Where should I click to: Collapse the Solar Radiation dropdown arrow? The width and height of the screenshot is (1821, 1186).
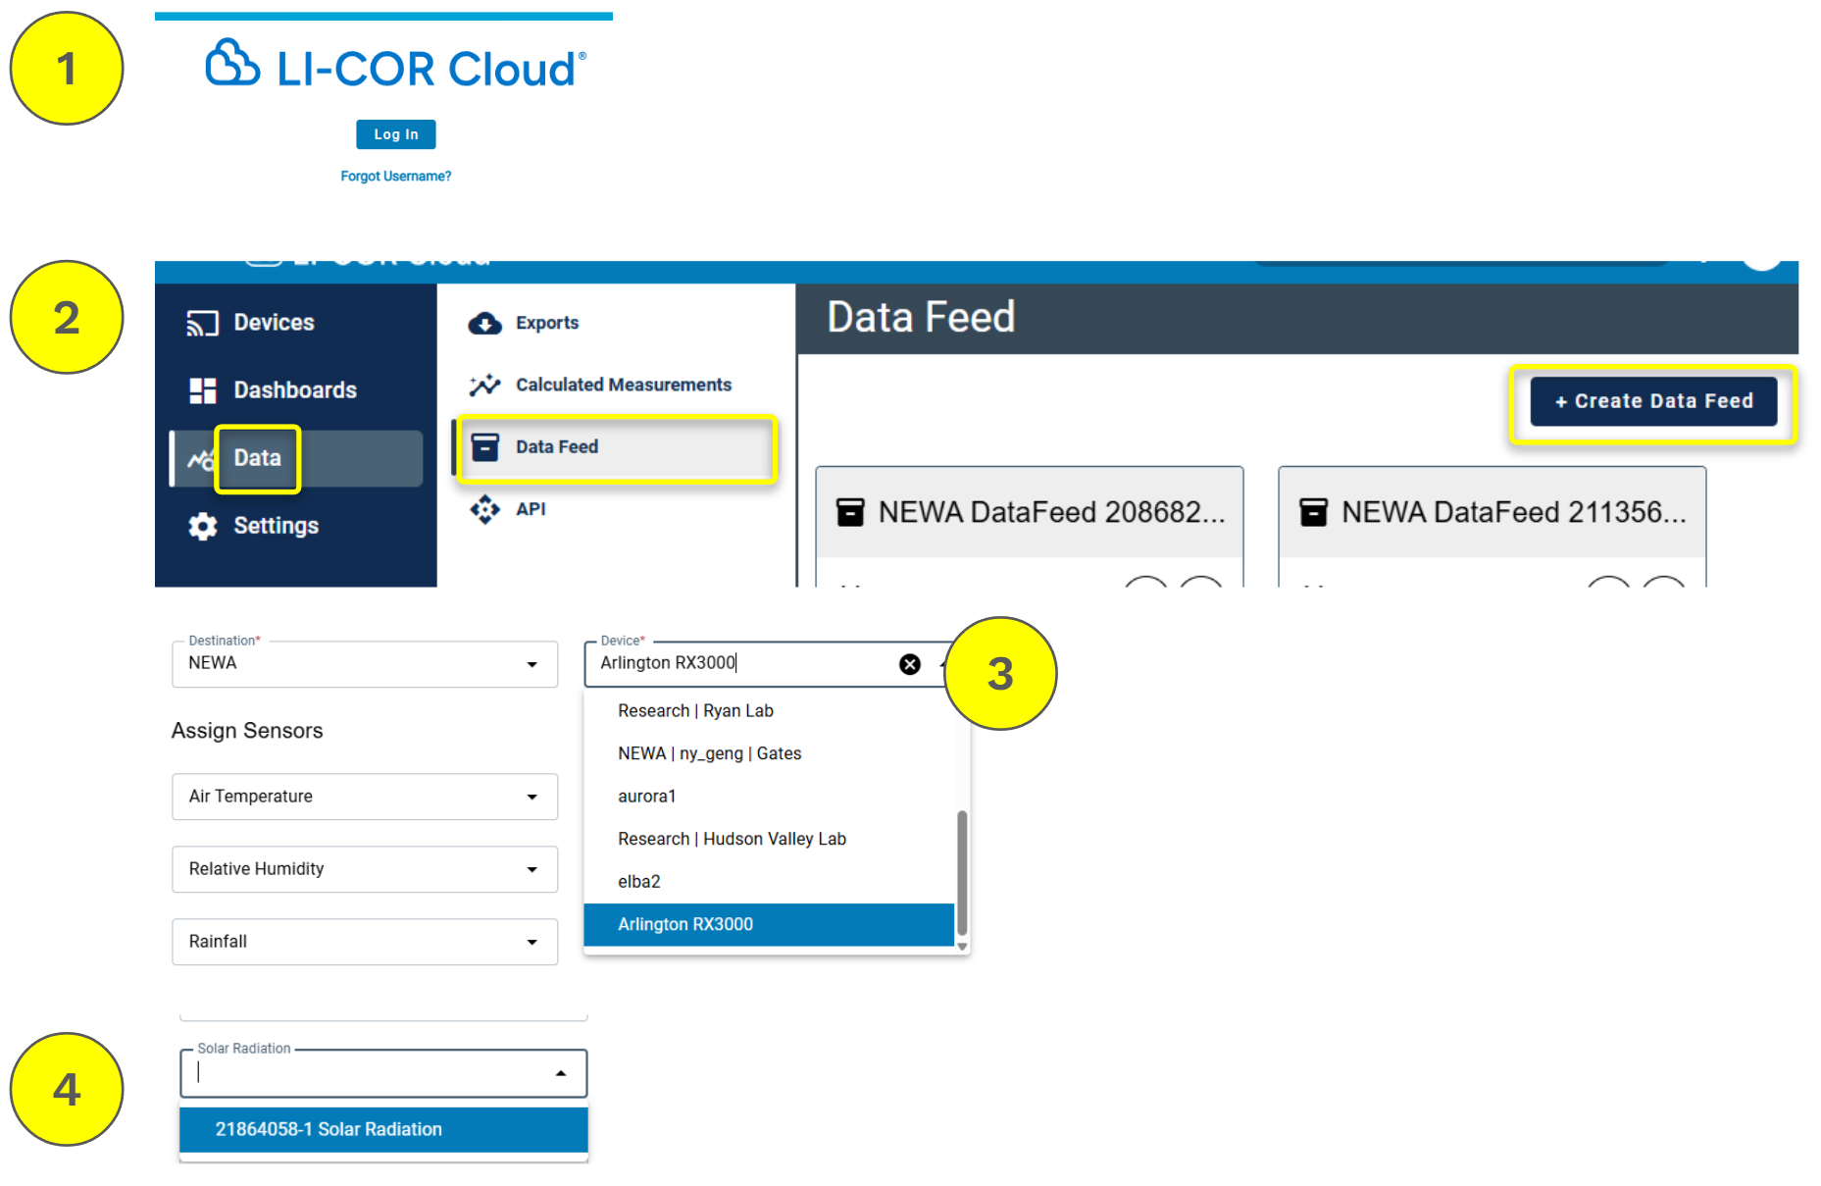click(561, 1074)
